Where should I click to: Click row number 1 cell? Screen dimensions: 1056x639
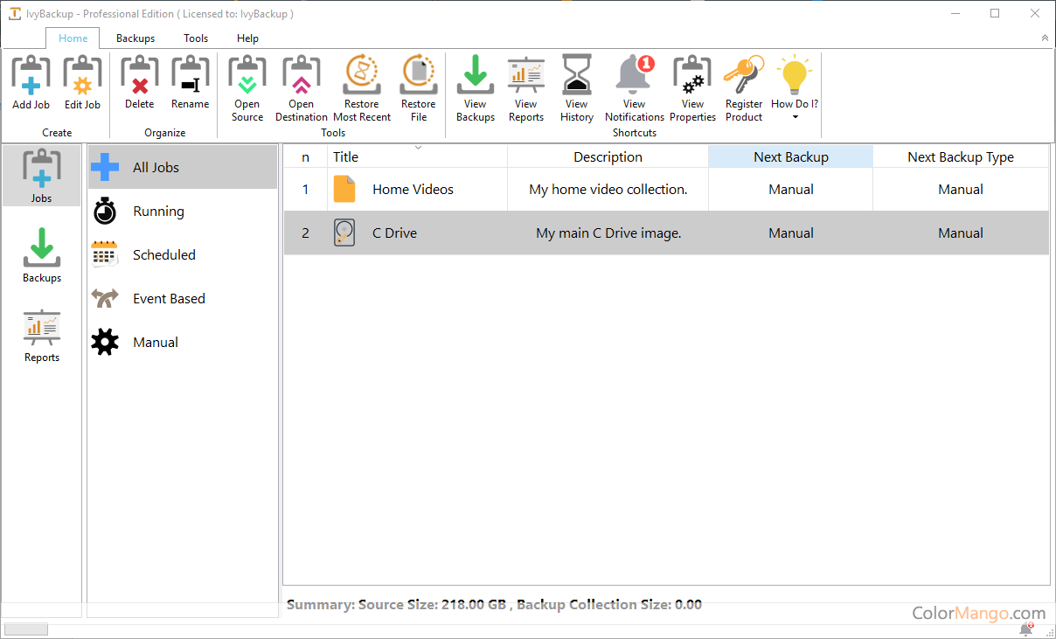click(x=305, y=190)
